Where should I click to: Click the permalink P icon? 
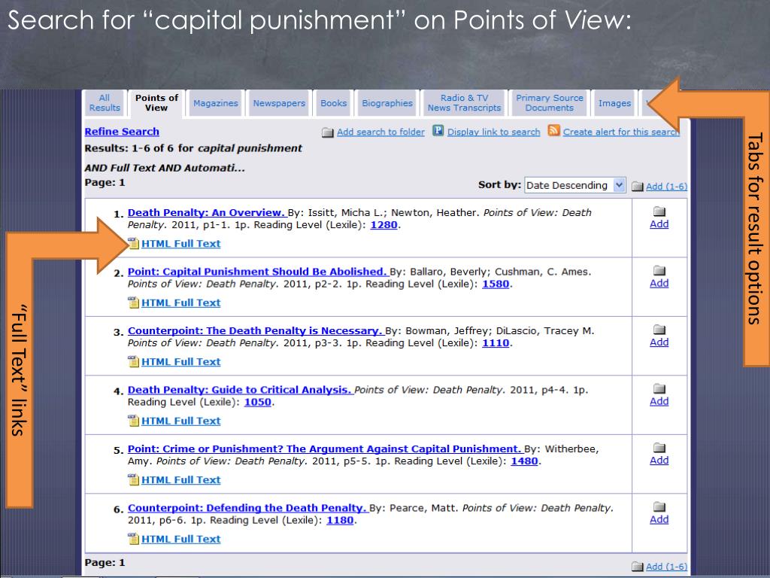tap(438, 131)
